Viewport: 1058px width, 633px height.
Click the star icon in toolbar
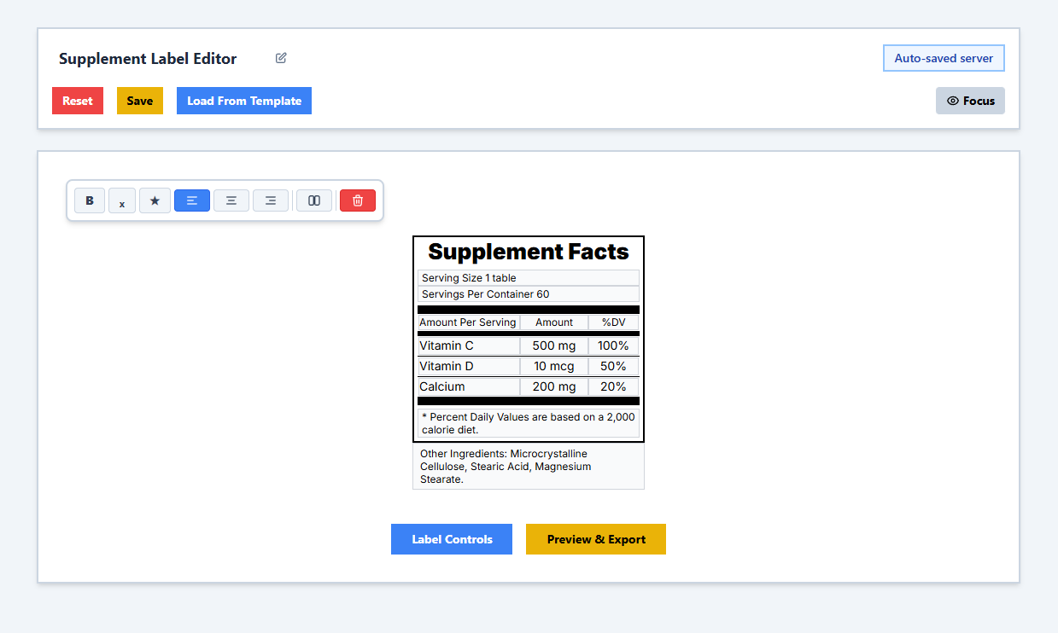pyautogui.click(x=155, y=200)
